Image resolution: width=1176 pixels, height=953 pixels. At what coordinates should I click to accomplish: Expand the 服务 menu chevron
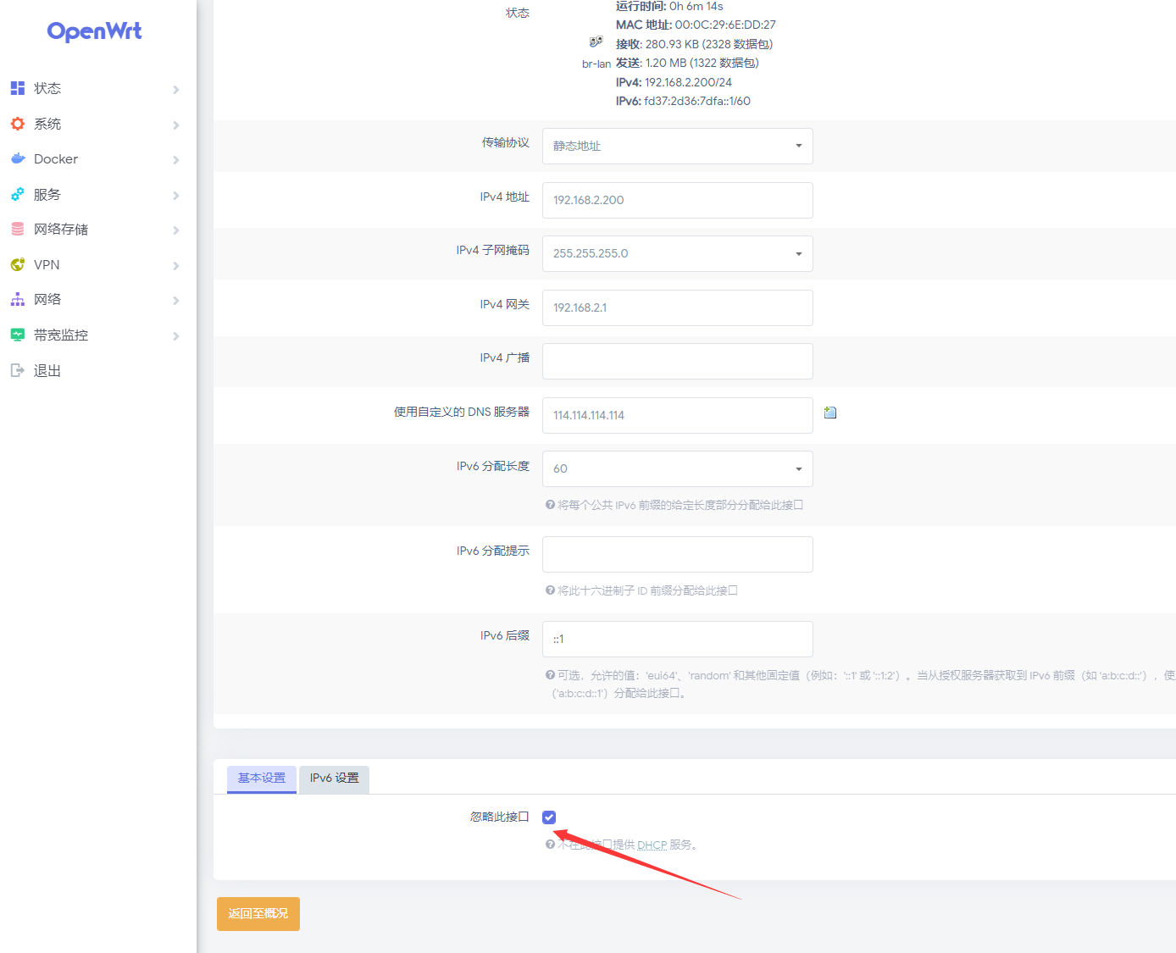click(176, 195)
